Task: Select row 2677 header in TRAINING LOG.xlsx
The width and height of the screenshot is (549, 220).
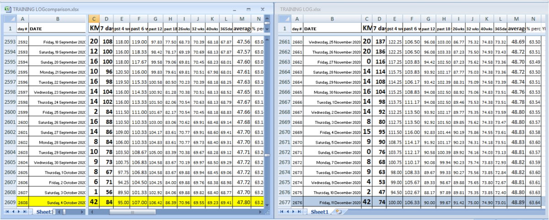Action: (284, 202)
